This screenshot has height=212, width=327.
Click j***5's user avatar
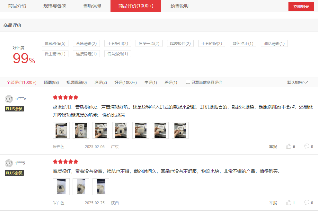pos(9,163)
